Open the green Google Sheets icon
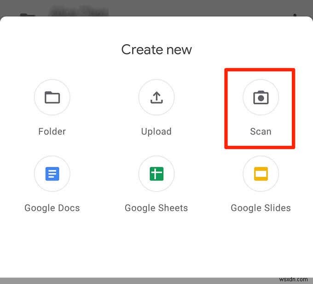313x284 pixels. coord(156,174)
